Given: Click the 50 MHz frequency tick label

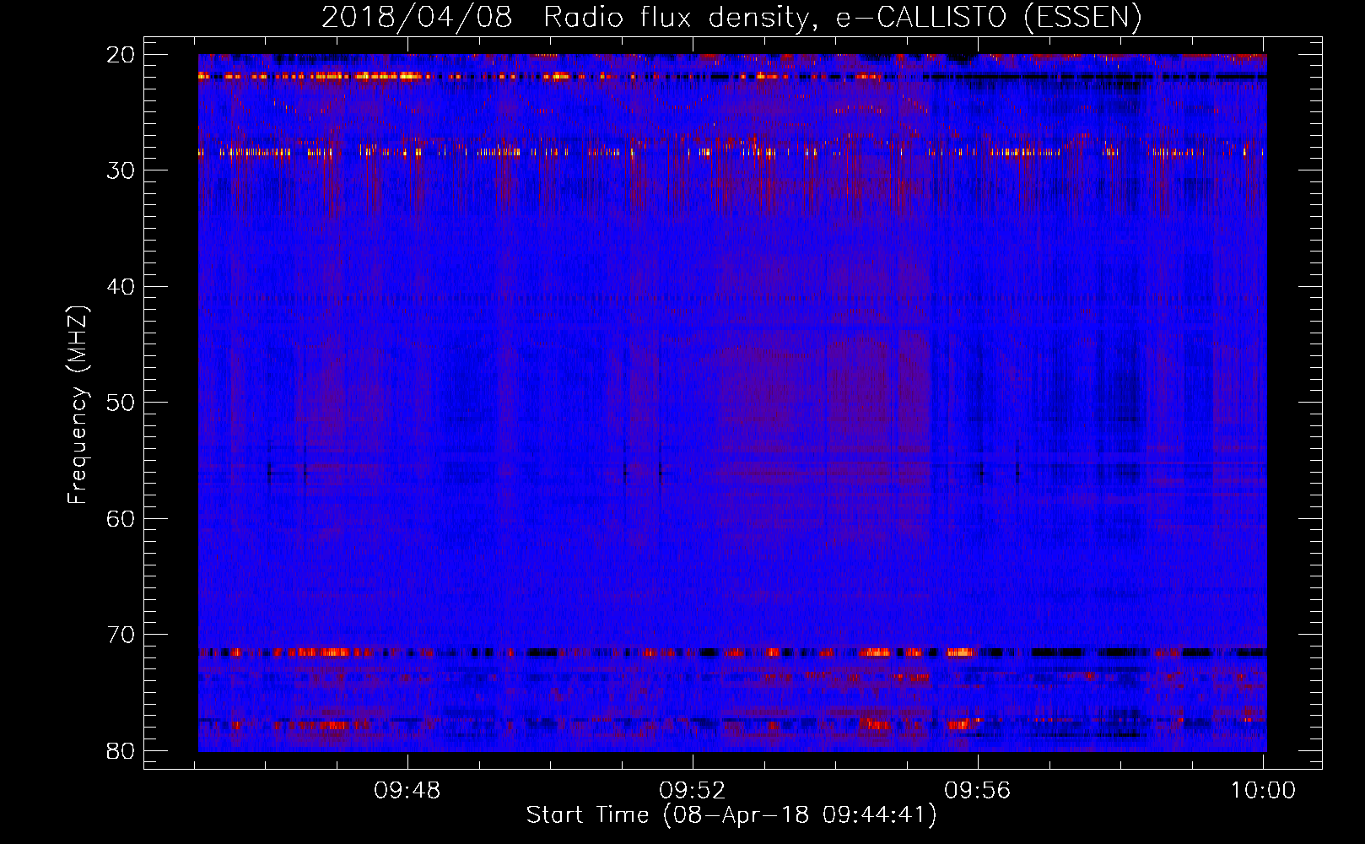Looking at the screenshot, I should (x=121, y=403).
